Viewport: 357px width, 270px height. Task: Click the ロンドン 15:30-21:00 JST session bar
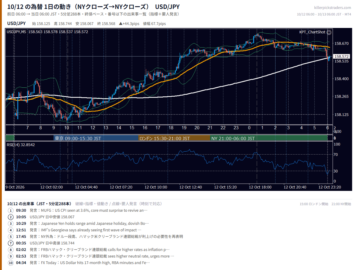tap(174, 138)
